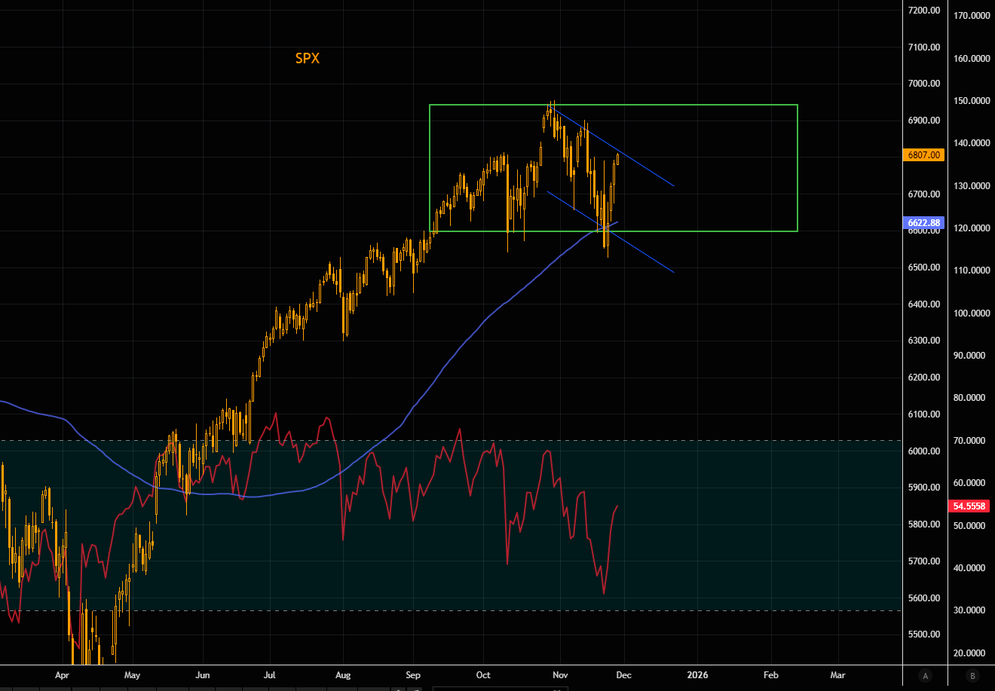The height and width of the screenshot is (691, 995).
Task: Toggle the 'B' scale button
Action: [972, 675]
